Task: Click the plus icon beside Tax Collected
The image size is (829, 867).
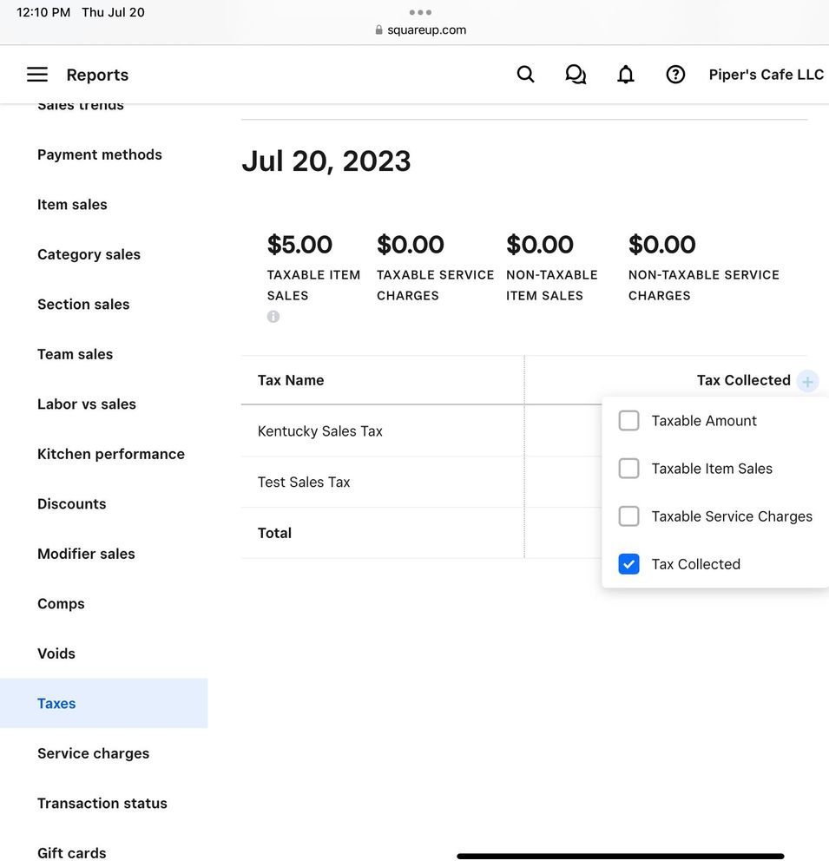Action: [x=807, y=381]
